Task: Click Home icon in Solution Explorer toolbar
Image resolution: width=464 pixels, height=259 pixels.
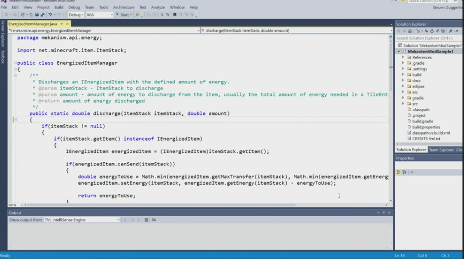Action: coord(410,31)
